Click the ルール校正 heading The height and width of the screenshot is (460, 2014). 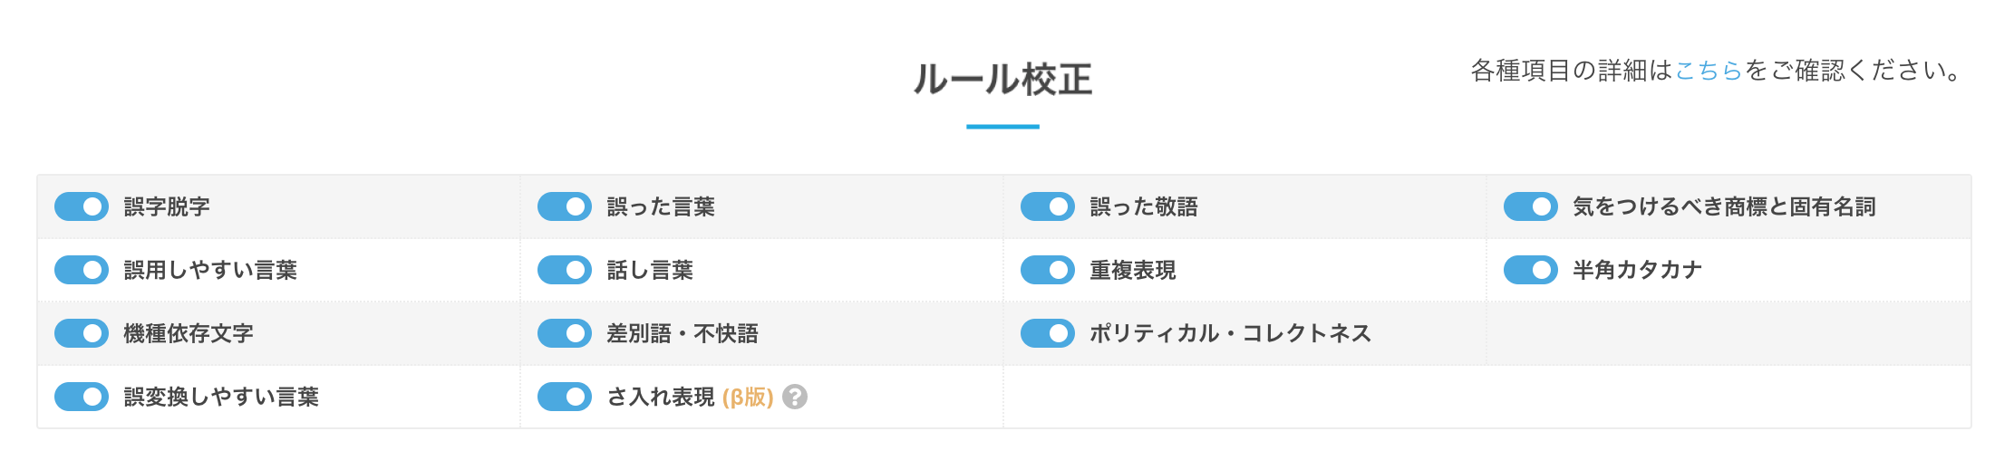tap(1002, 80)
